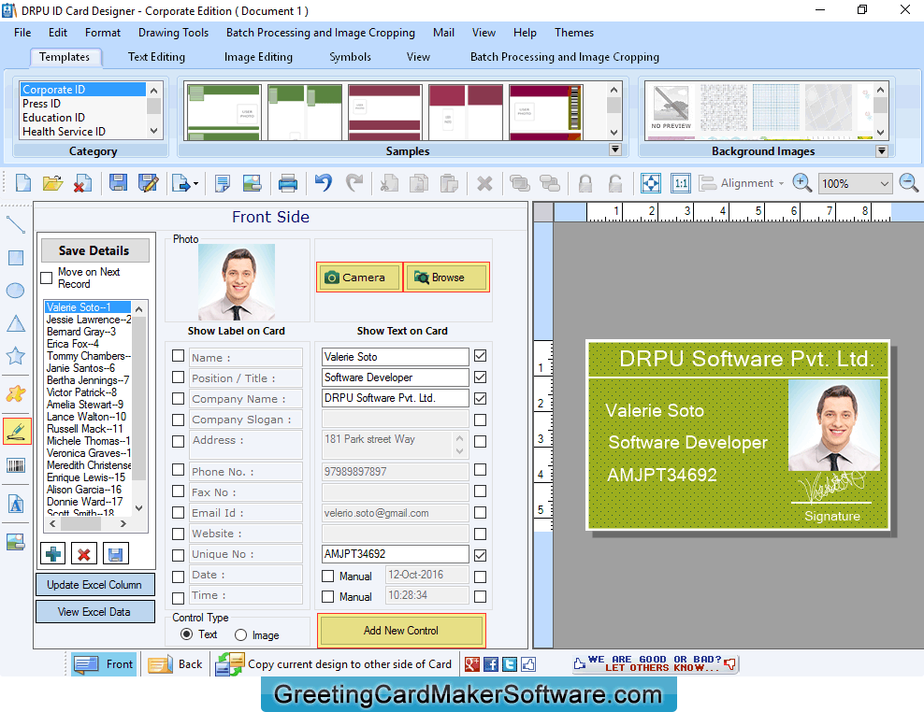Select the Ellipse drawing tool
Image resolution: width=924 pixels, height=712 pixels.
click(x=15, y=291)
